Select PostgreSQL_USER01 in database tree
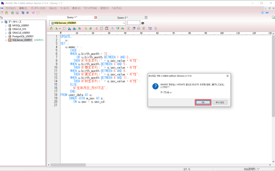Image resolution: width=275 pixels, height=171 pixels. tap(23, 36)
